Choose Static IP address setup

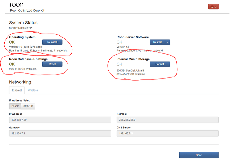click(28, 106)
